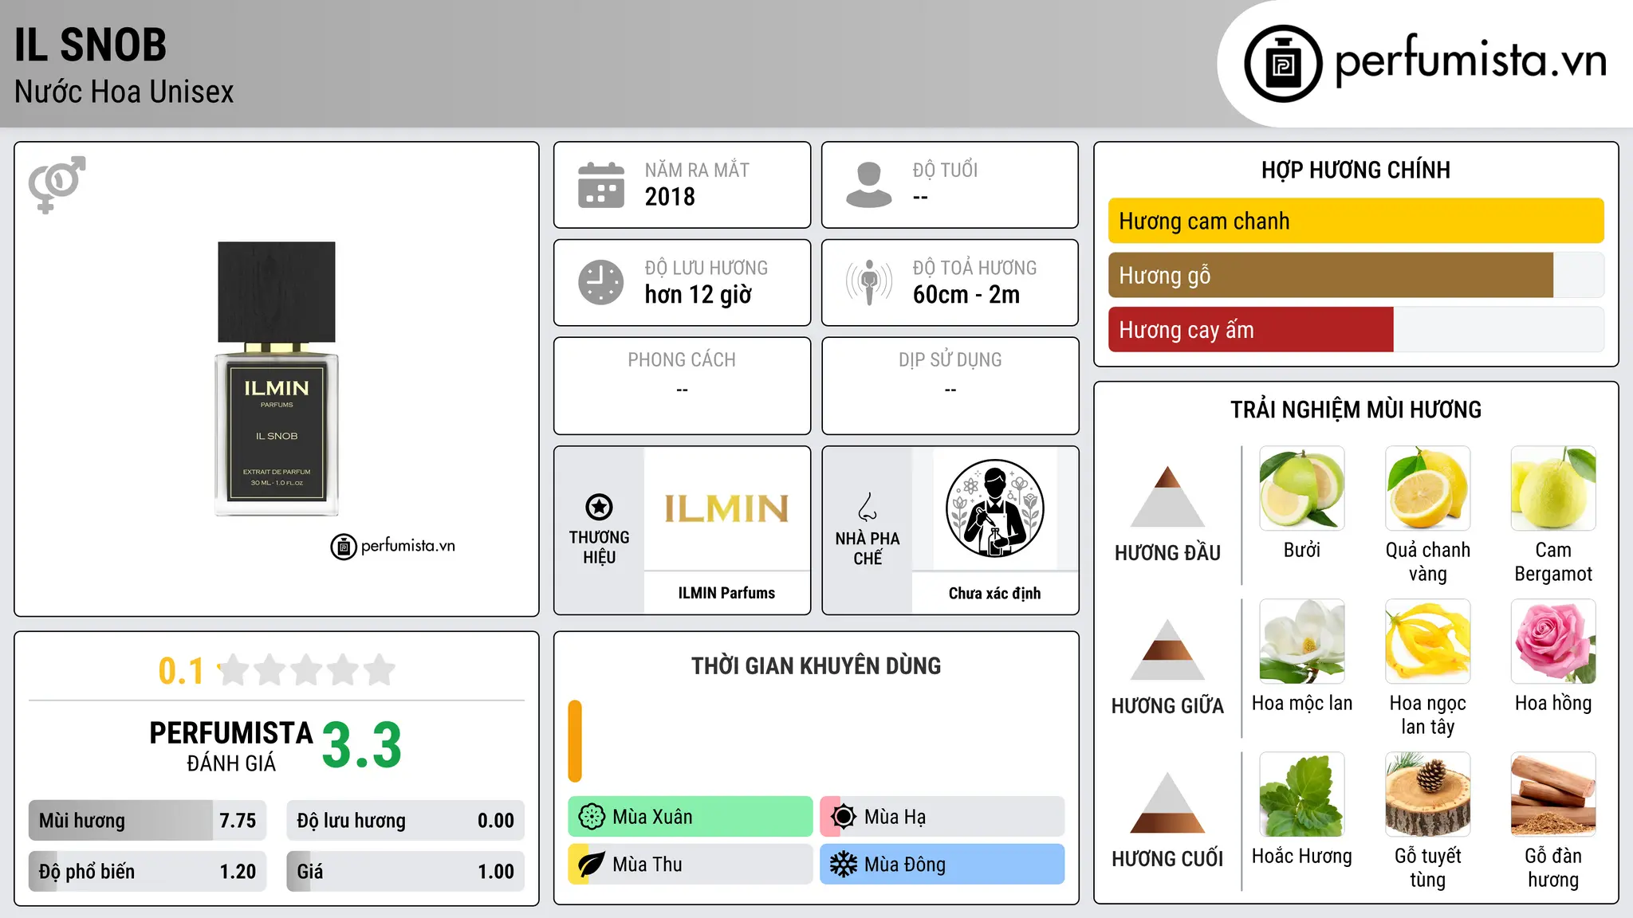Click the DỊP SỬ DỤNG label
Image resolution: width=1633 pixels, height=918 pixels.
coord(950,360)
